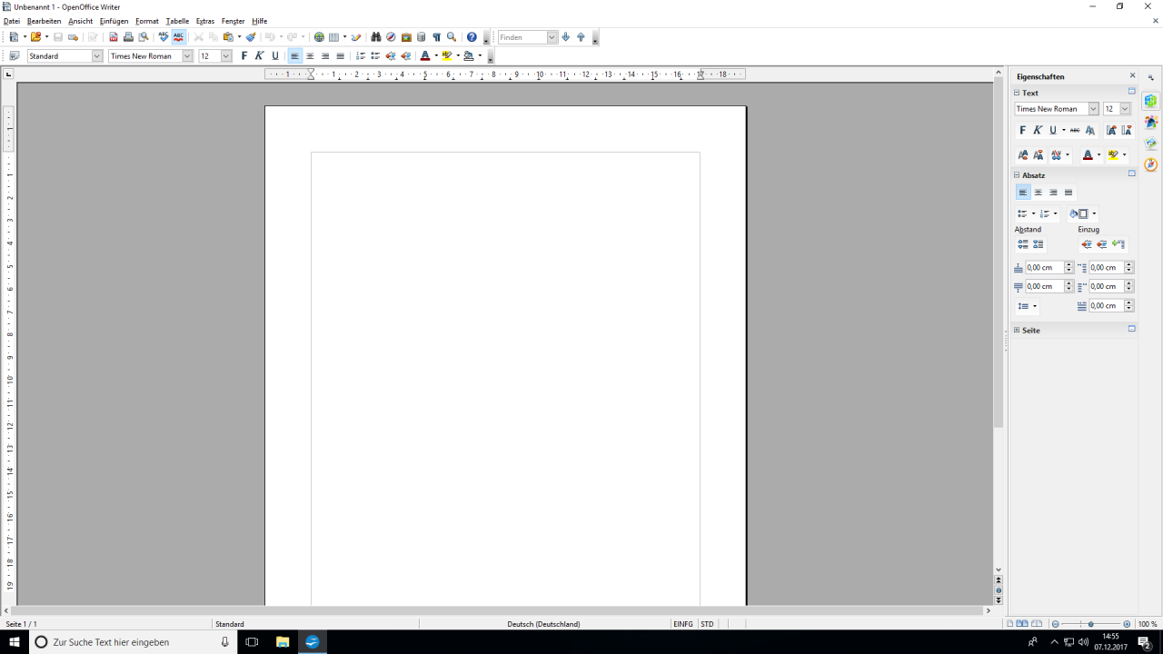Viewport: 1163px width, 654px height.
Task: Collapse the Absatz section in sidebar
Action: tap(1018, 175)
